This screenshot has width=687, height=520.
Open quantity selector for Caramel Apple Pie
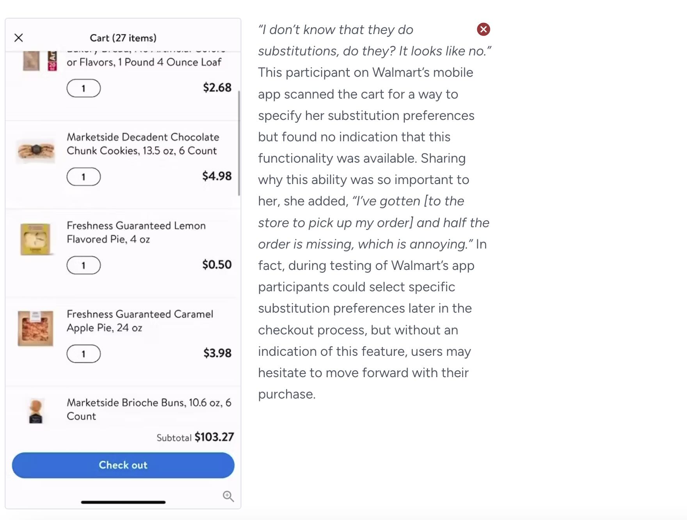click(84, 354)
